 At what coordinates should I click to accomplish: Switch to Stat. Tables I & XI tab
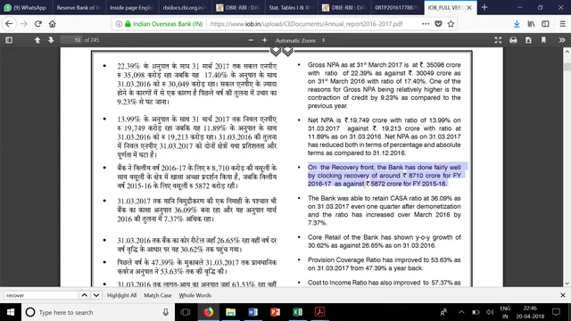point(290,8)
